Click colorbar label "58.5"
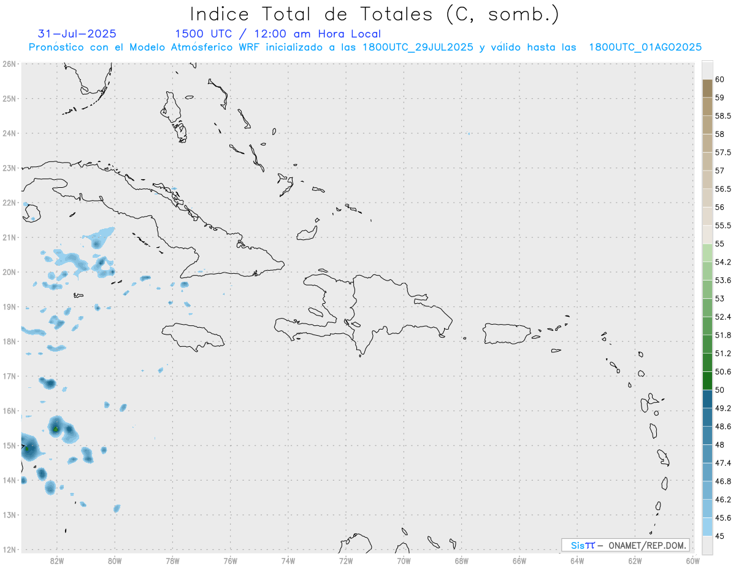The width and height of the screenshot is (736, 569). coord(722,116)
